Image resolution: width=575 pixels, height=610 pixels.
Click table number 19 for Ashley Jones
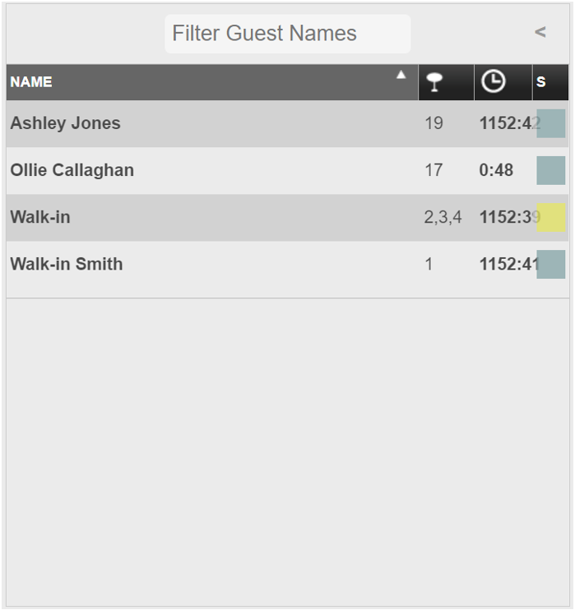[x=434, y=123]
